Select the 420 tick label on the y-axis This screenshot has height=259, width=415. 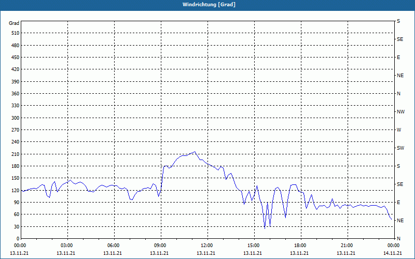tap(16, 69)
